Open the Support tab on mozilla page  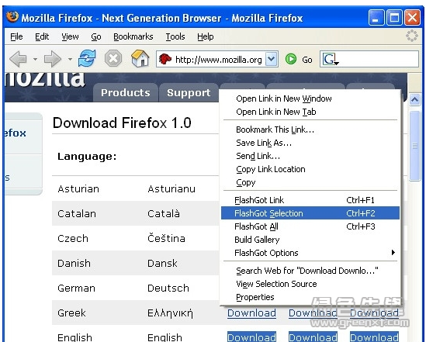point(189,92)
